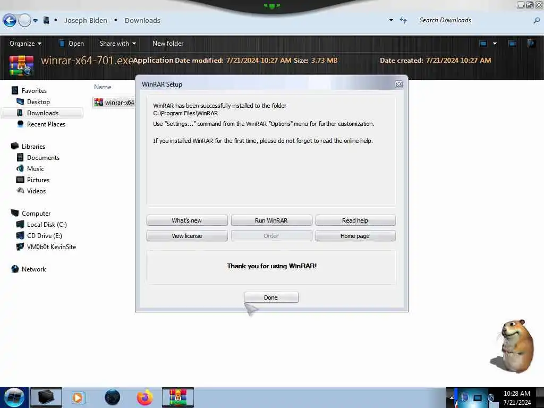Click the Name column header
The width and height of the screenshot is (544, 408).
tap(103, 87)
